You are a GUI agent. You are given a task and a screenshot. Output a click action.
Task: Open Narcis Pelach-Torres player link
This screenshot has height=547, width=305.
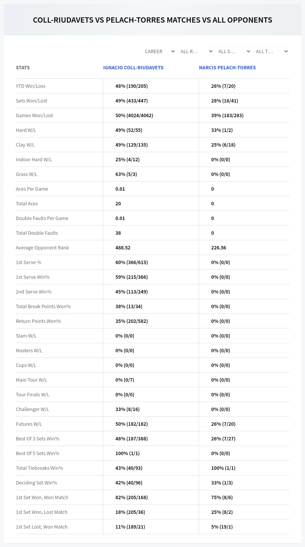point(227,67)
